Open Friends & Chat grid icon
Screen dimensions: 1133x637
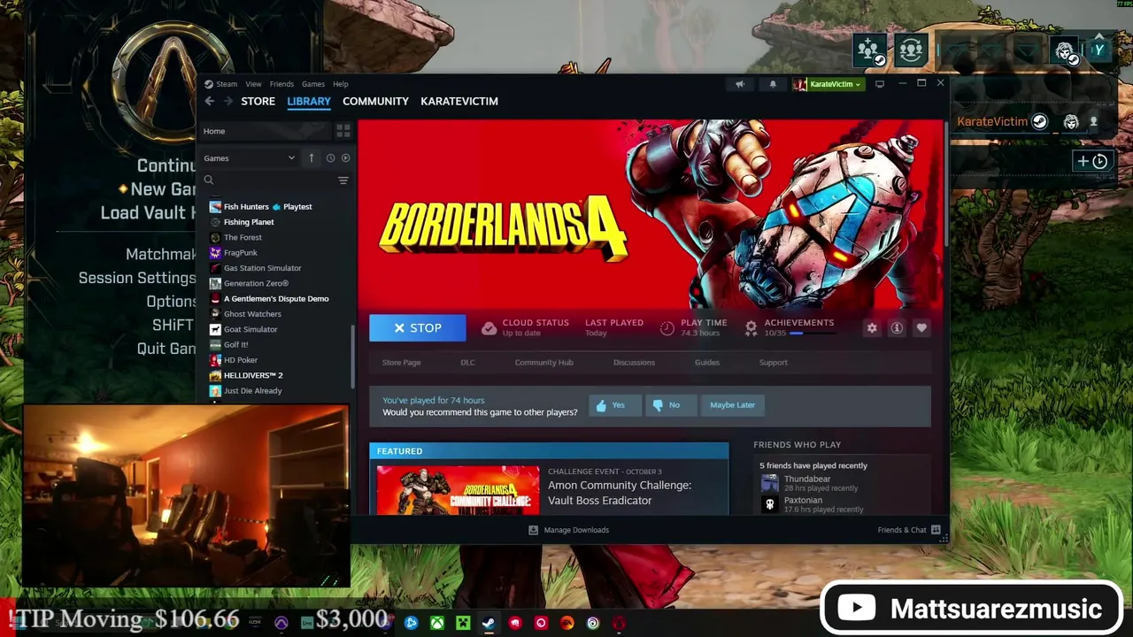(936, 530)
